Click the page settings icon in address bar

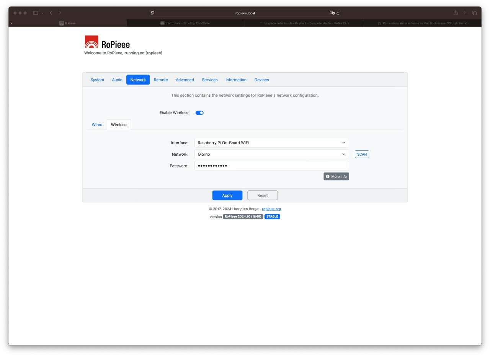click(x=152, y=13)
